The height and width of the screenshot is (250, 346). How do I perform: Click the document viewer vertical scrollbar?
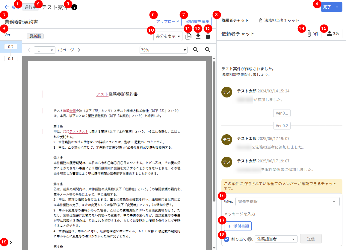pos(214,131)
